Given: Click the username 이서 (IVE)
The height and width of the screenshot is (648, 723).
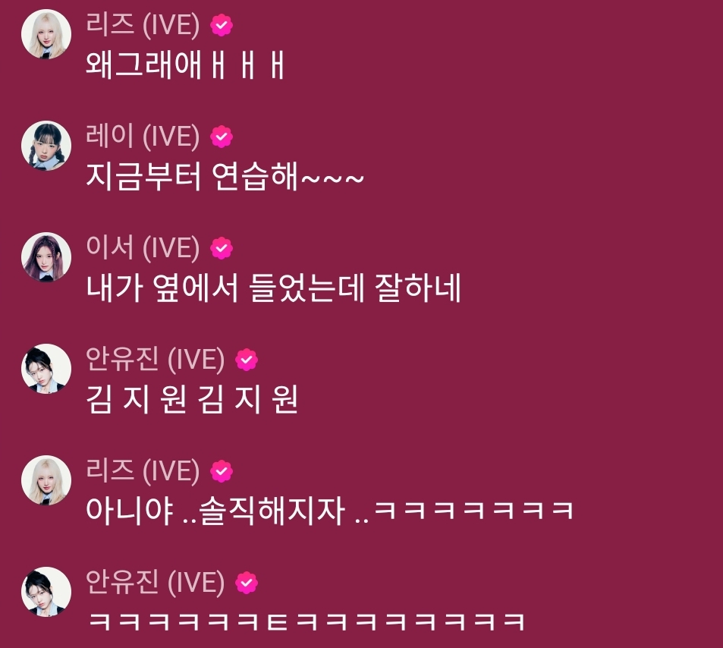Looking at the screenshot, I should tap(143, 247).
